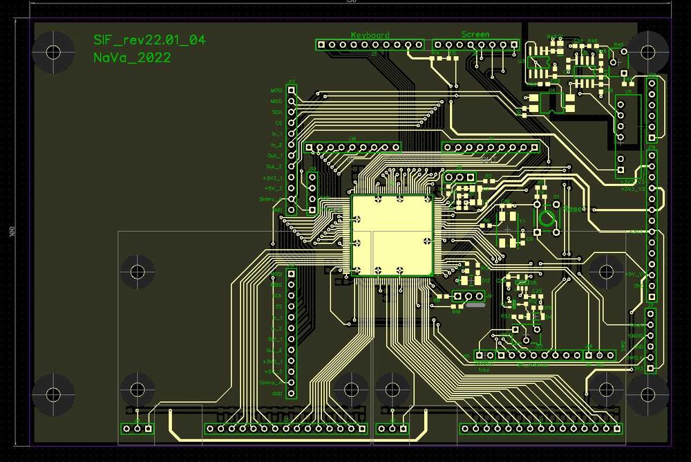Click the Reset silkscreen label
Viewport: 691px width, 462px height.
[x=574, y=209]
